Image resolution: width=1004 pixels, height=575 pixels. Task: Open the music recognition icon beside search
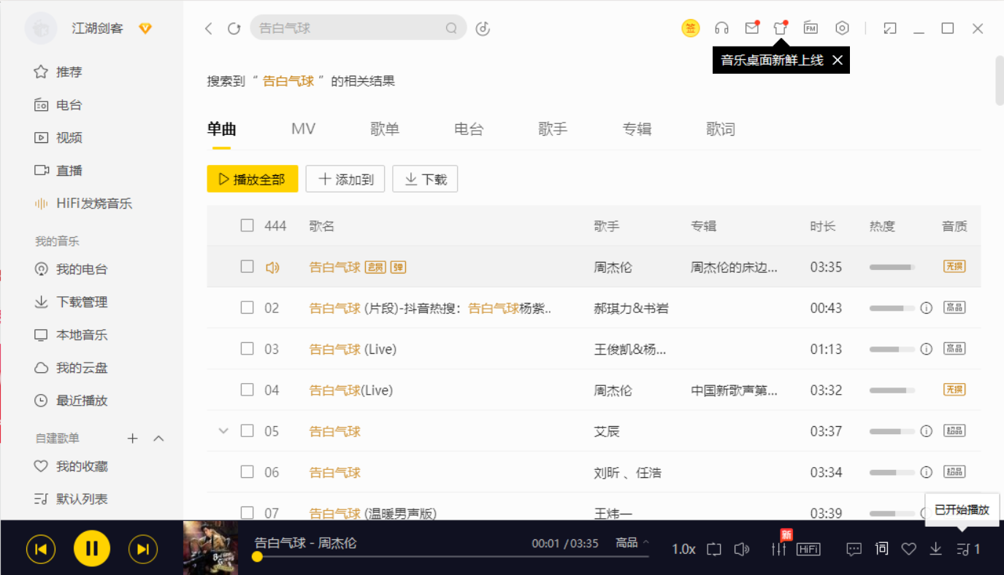[482, 28]
